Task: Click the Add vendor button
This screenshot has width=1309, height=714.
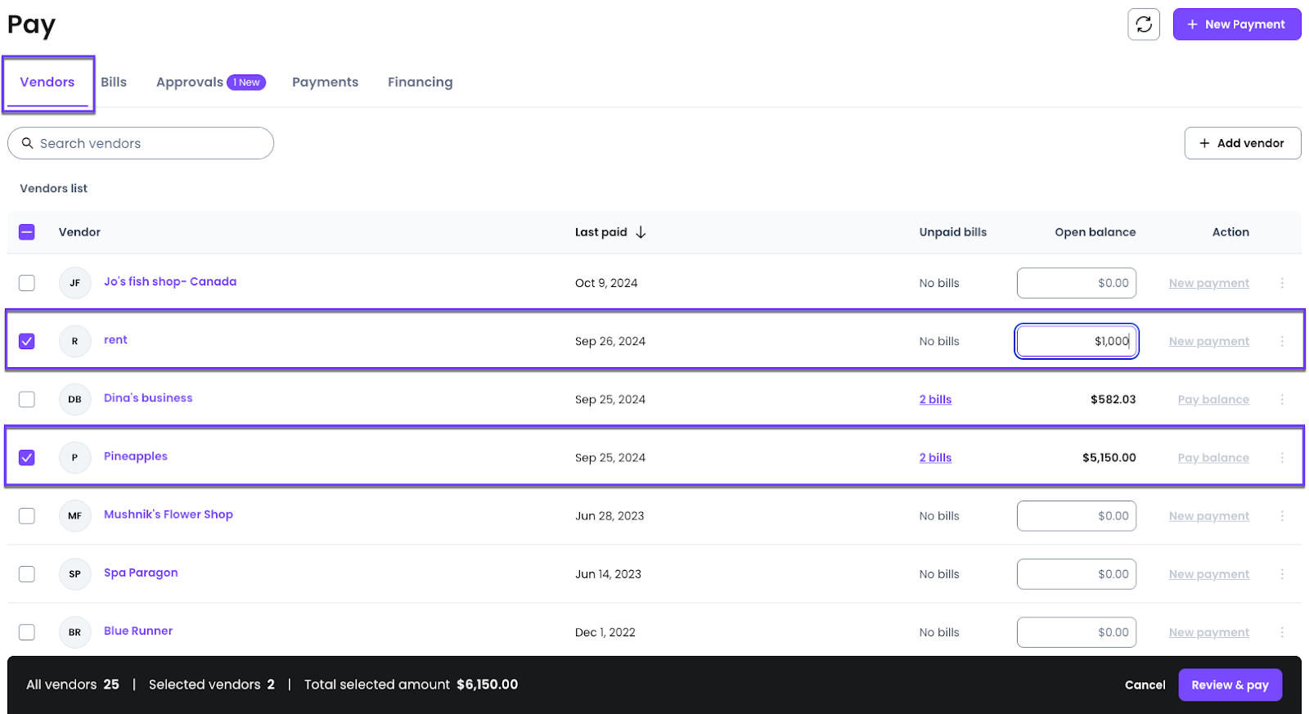Action: (1242, 143)
